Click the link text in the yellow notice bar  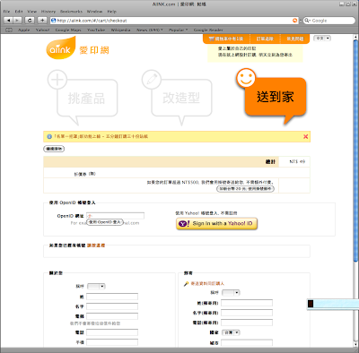[x=101, y=136]
